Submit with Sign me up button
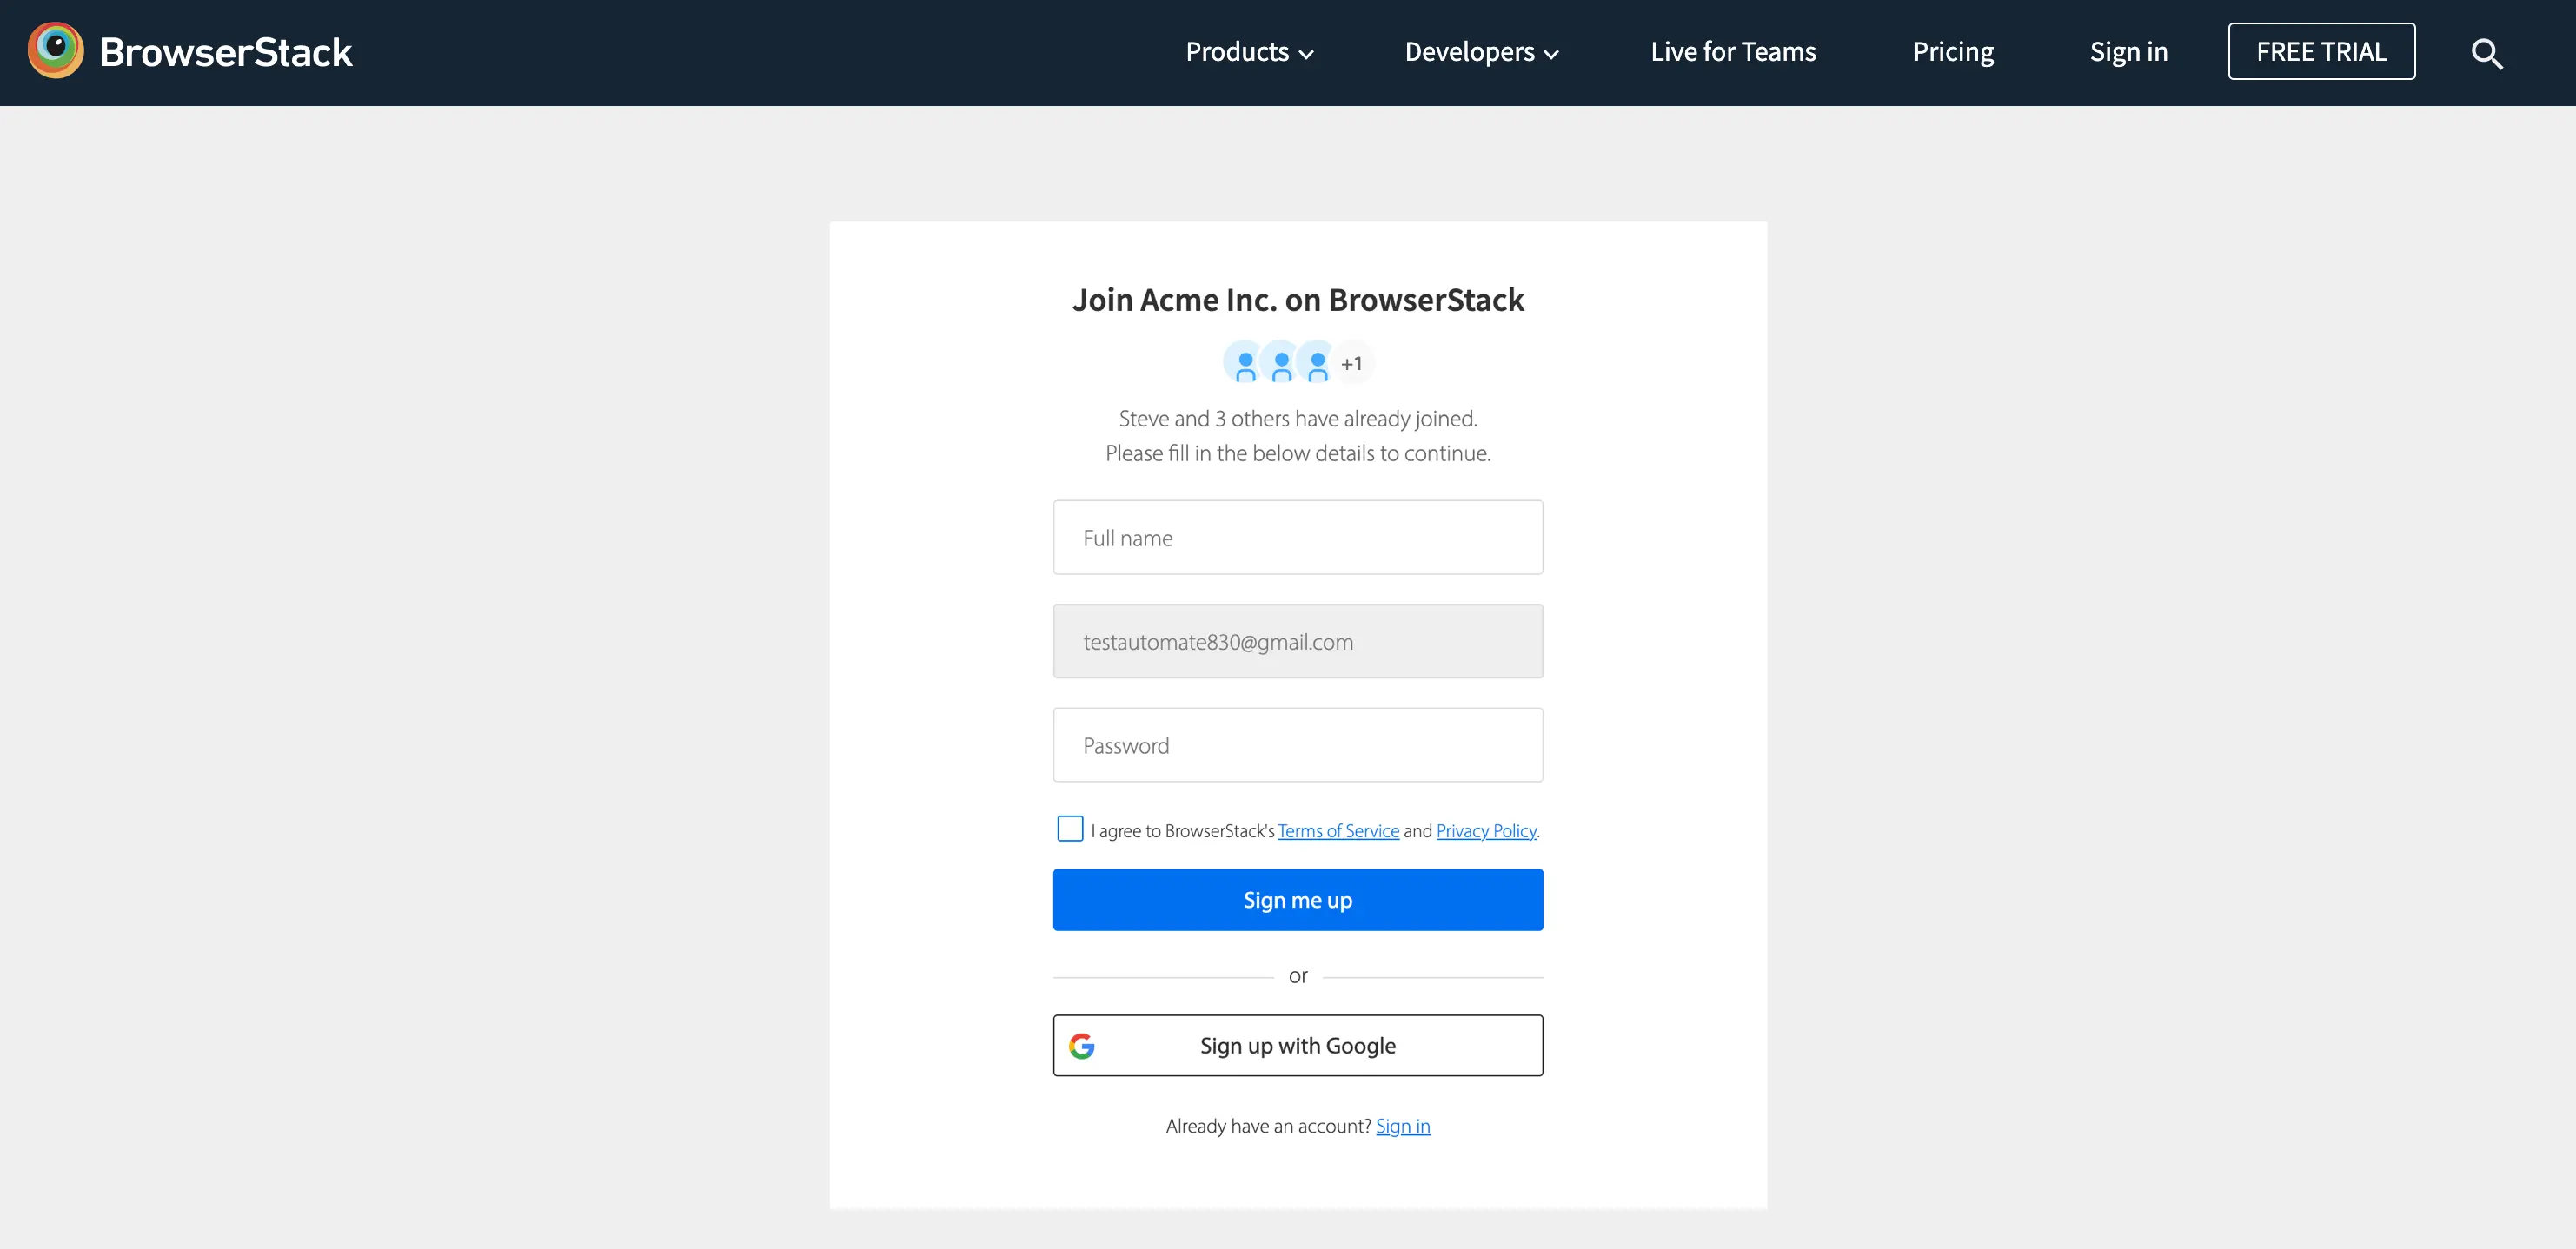This screenshot has height=1249, width=2576. click(1297, 899)
